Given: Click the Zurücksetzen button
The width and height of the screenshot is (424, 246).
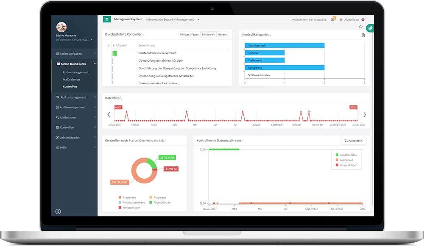Looking at the screenshot, I should 354,141.
